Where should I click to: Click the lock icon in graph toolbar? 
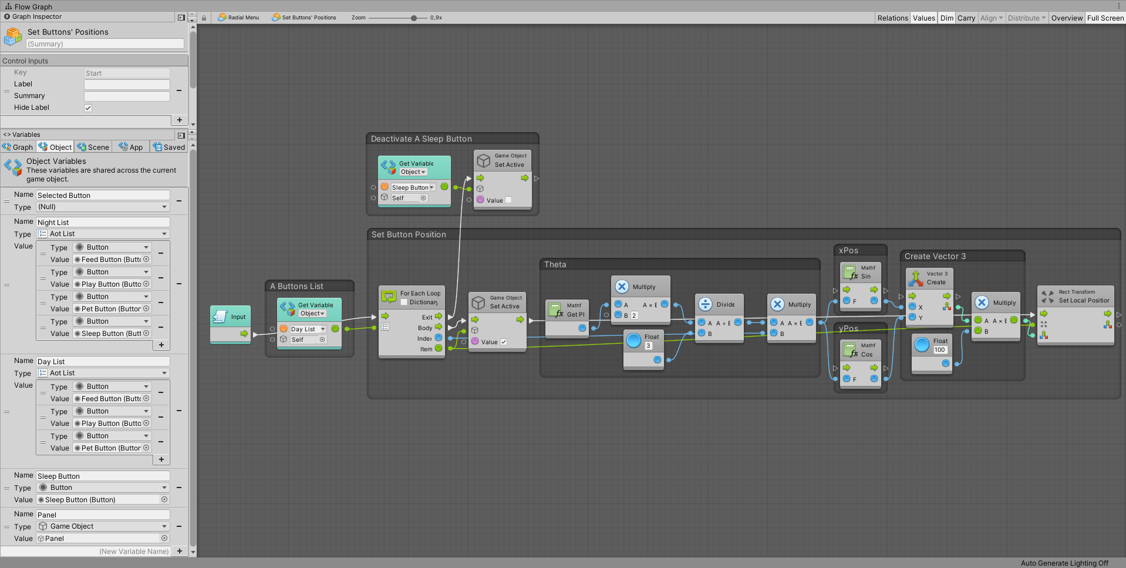(x=204, y=18)
